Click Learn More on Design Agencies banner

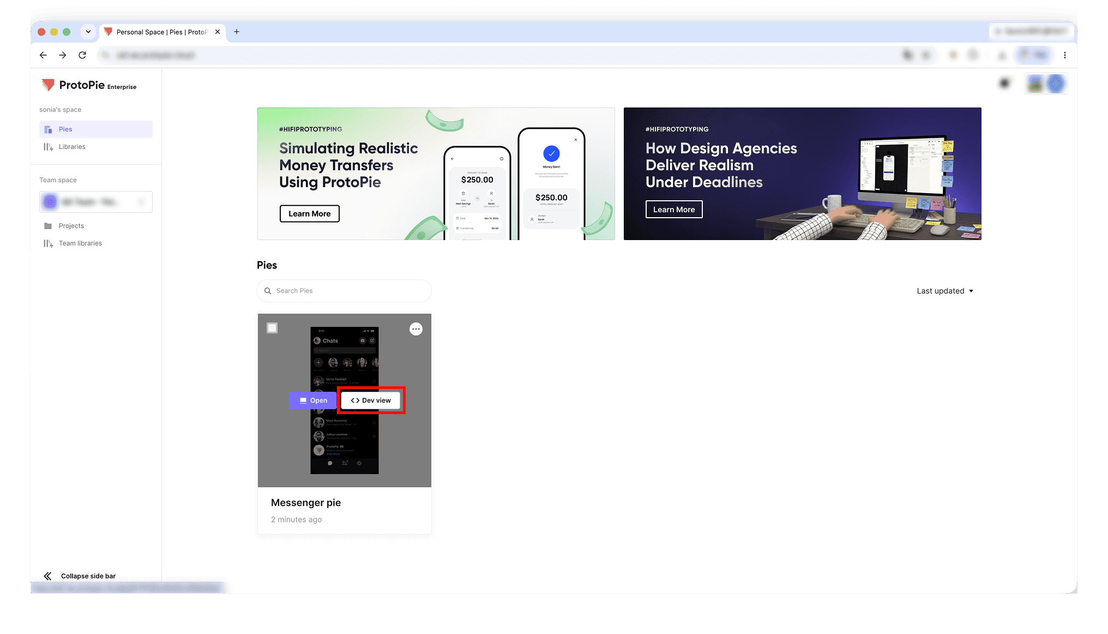coord(674,210)
